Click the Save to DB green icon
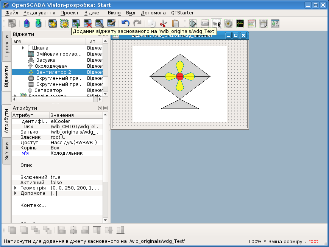 click(x=38, y=23)
